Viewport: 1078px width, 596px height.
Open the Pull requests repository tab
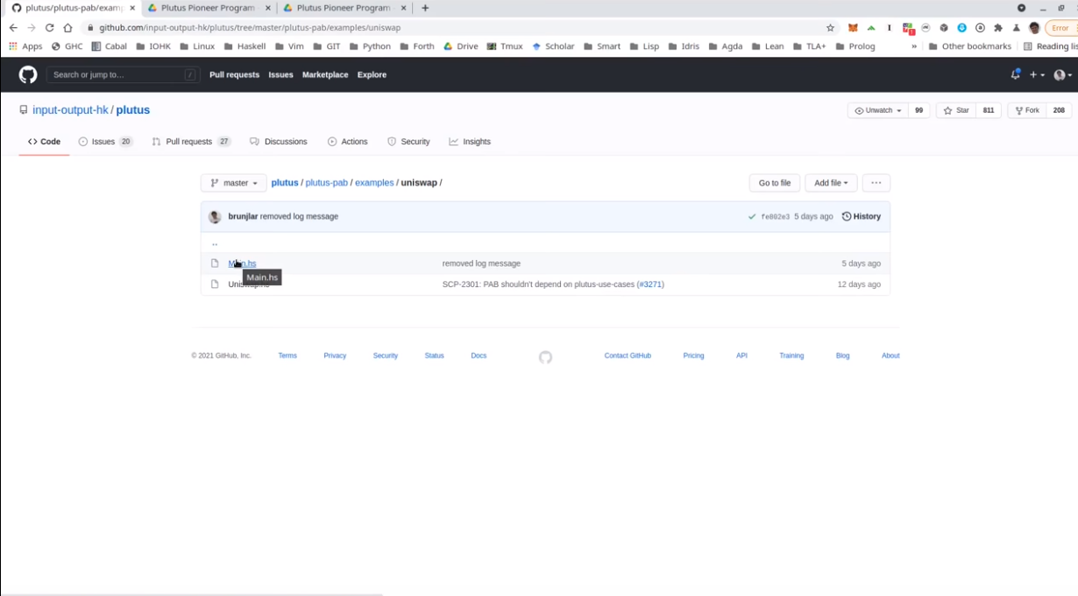click(189, 142)
